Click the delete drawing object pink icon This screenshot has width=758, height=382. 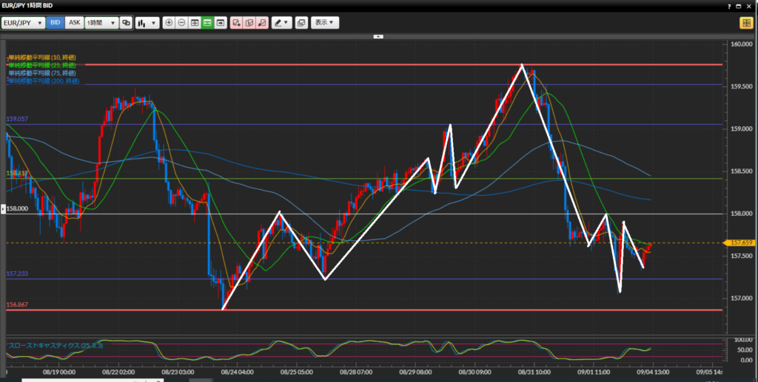pyautogui.click(x=262, y=23)
